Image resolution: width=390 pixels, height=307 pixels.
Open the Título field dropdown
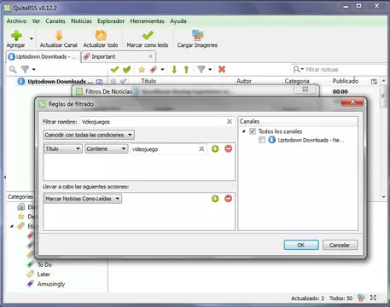pos(63,148)
